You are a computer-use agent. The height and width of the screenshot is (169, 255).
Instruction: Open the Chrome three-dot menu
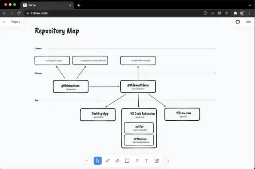pos(250,13)
